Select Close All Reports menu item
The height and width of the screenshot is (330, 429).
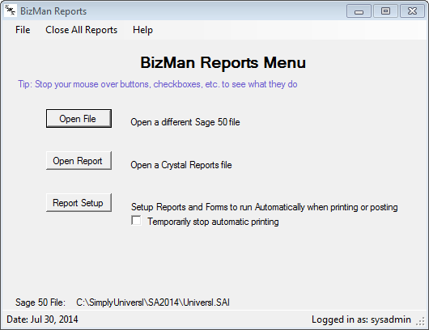tap(81, 30)
